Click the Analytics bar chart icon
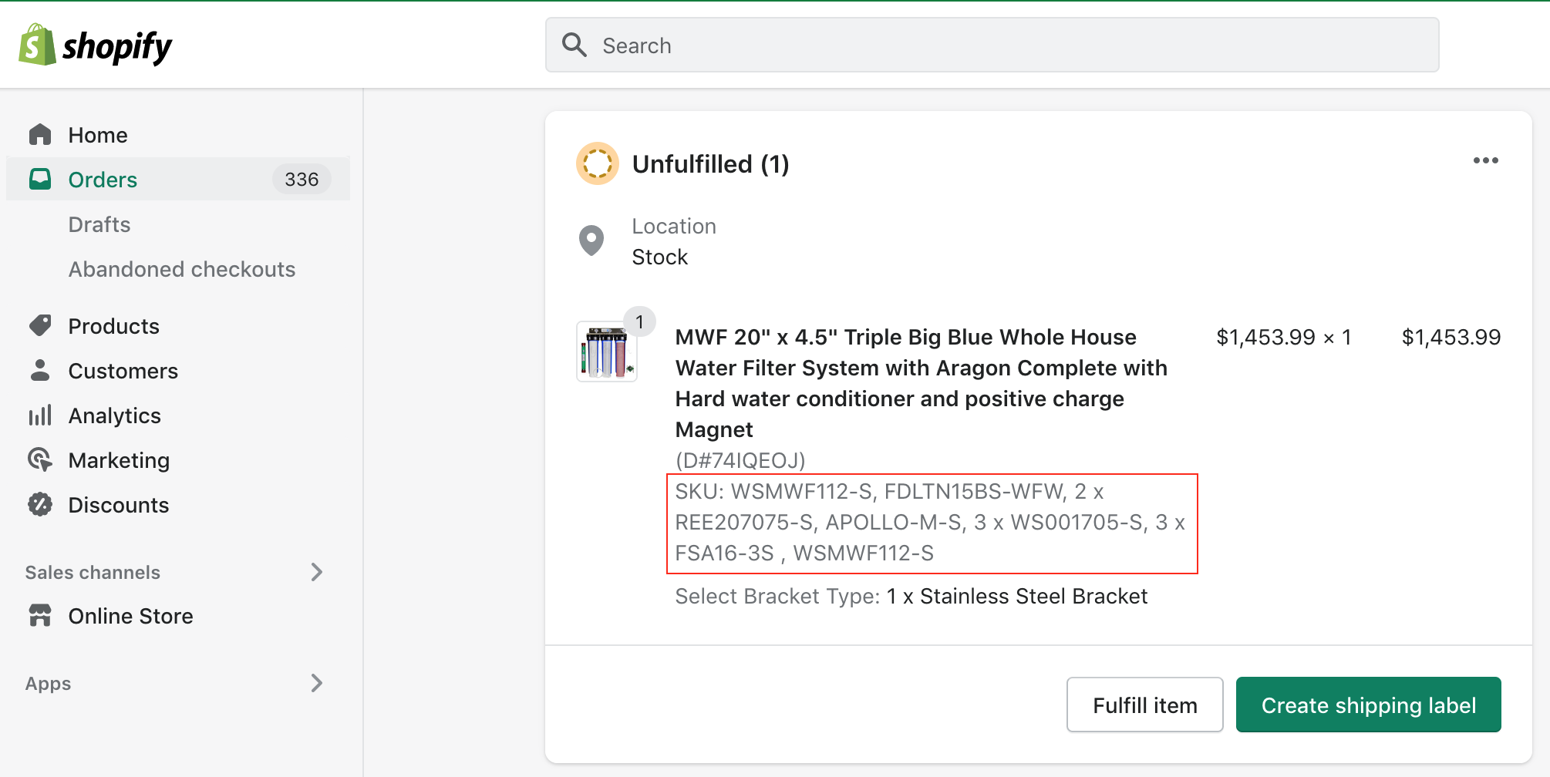The image size is (1550, 777). tap(40, 415)
